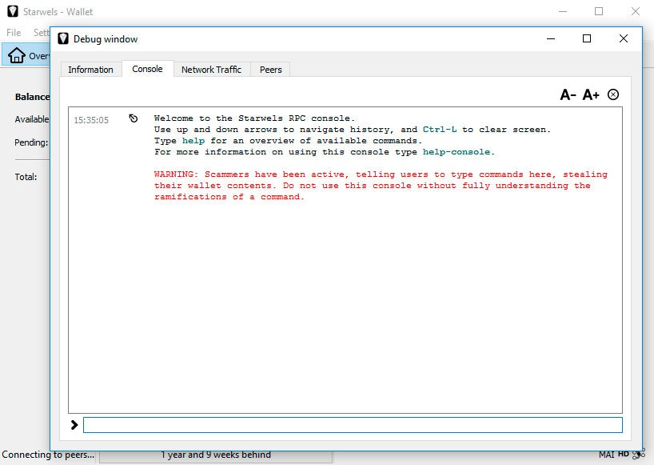Close the Debug window
This screenshot has height=465, width=654.
(624, 39)
